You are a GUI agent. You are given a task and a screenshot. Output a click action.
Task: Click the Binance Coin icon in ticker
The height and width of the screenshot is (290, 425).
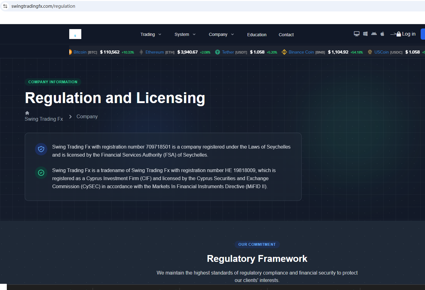click(284, 52)
